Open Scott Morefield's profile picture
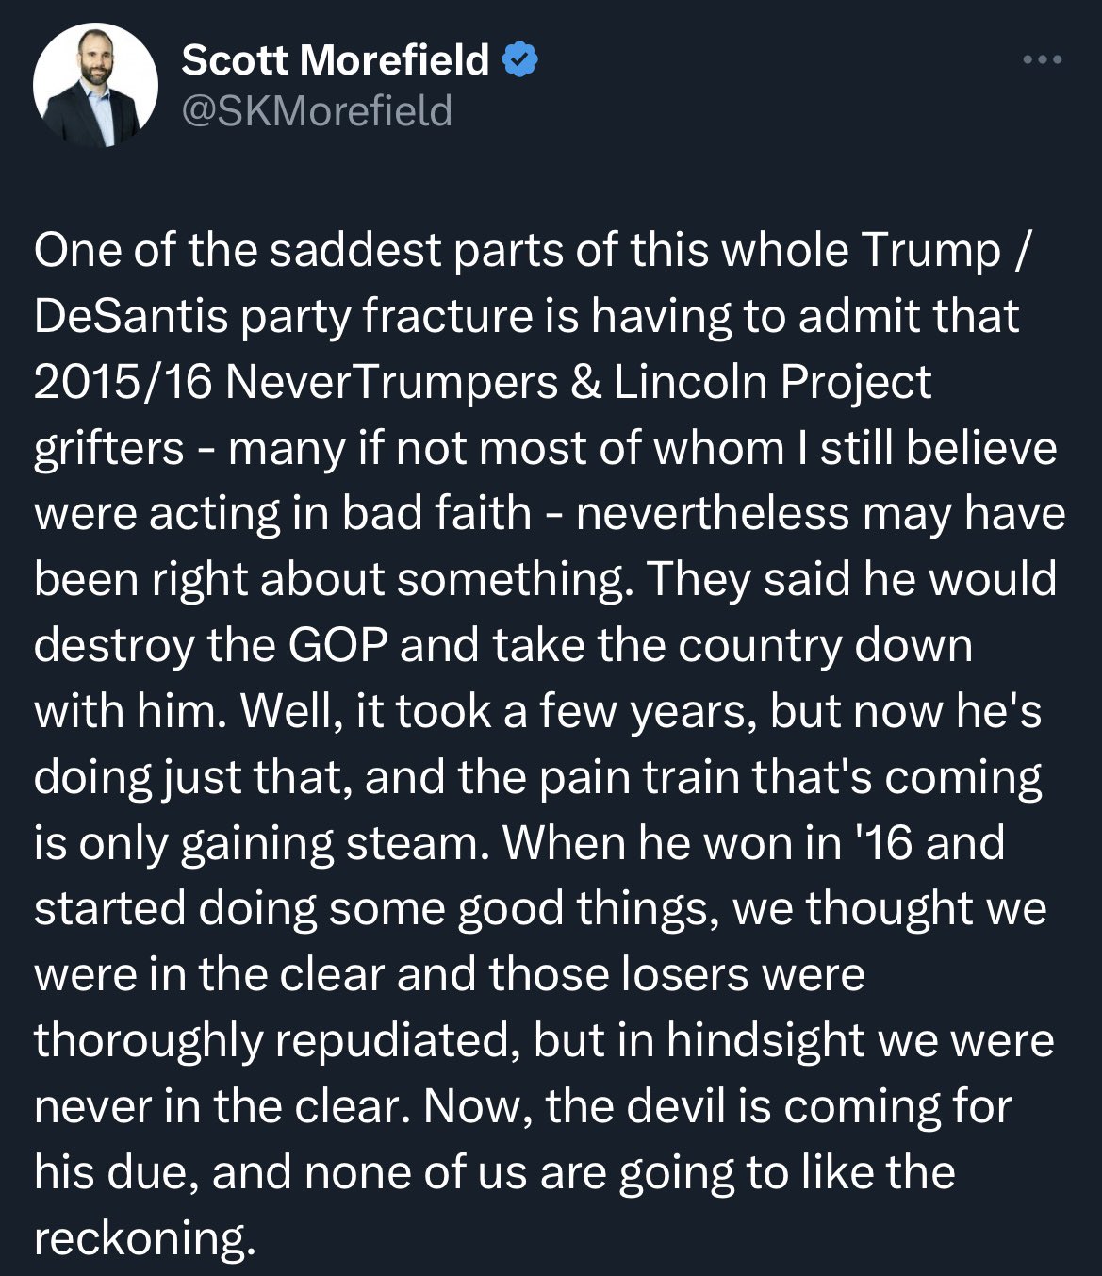 pyautogui.click(x=95, y=85)
